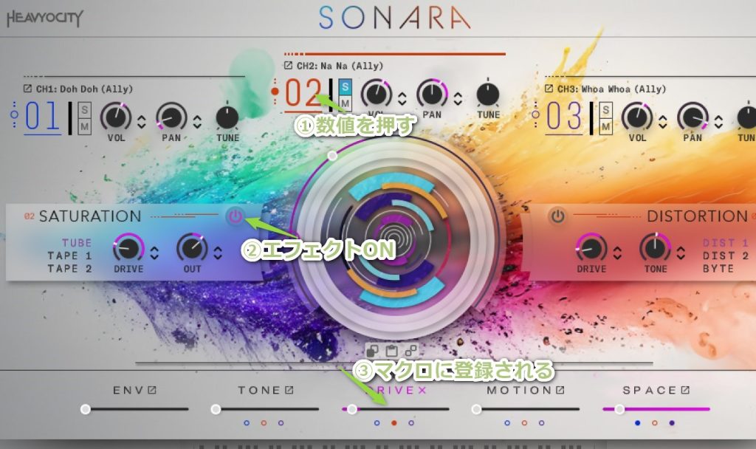Toggle the Saturation effect power button
The width and height of the screenshot is (756, 449).
tap(235, 216)
